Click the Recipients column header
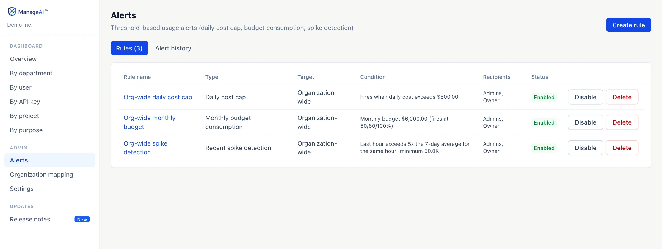The image size is (662, 249). [497, 77]
